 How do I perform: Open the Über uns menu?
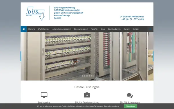(32, 29)
